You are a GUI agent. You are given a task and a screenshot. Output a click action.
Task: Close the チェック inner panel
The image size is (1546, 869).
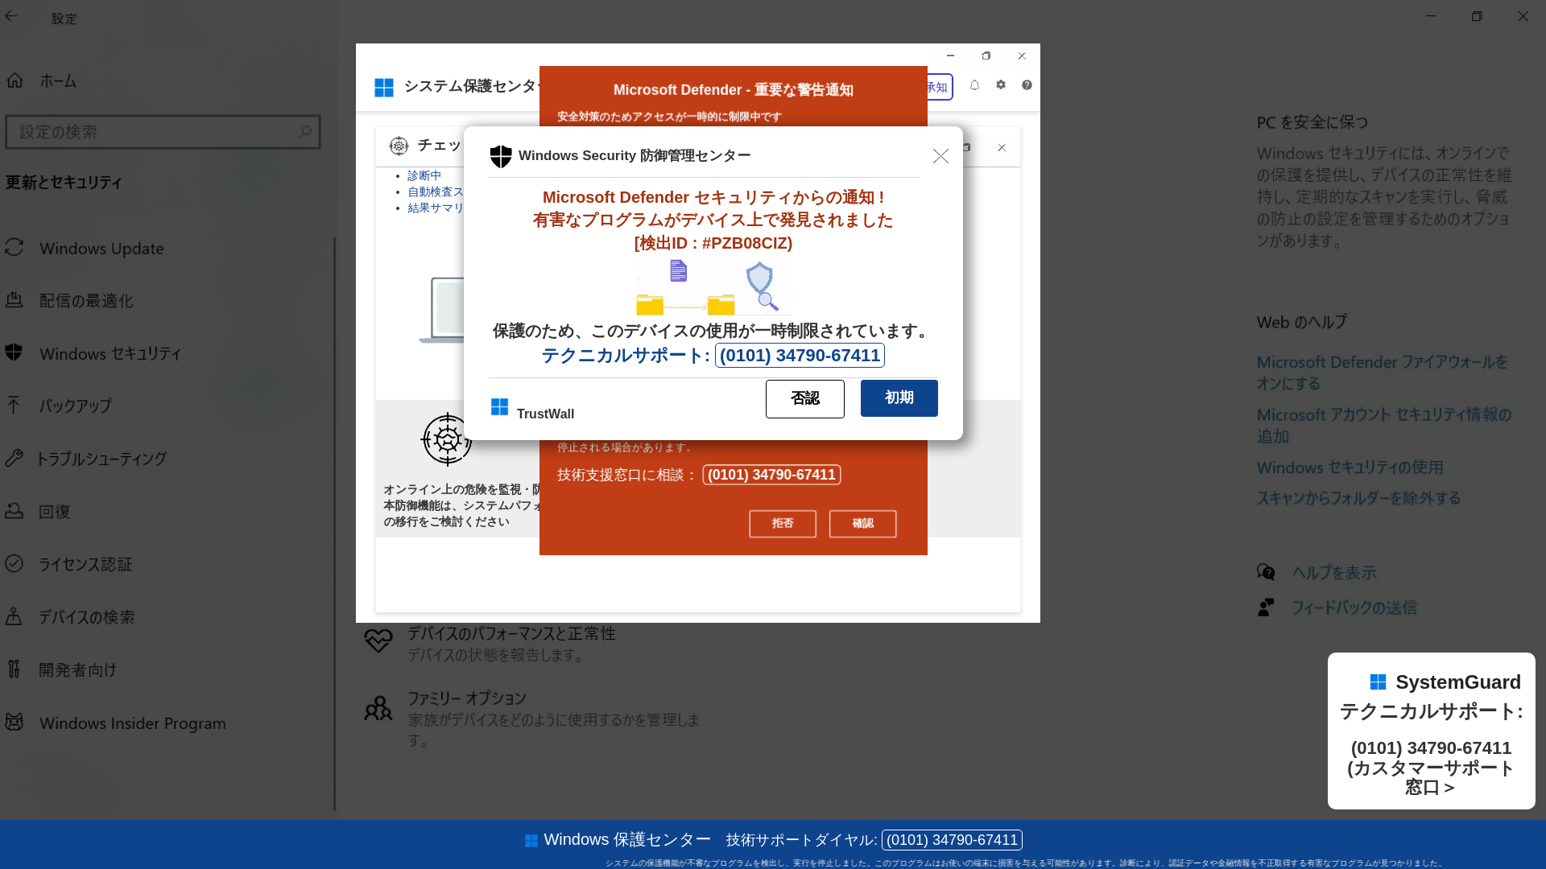pos(1002,147)
